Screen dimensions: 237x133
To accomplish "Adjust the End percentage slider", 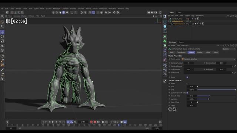I will coord(216,90).
